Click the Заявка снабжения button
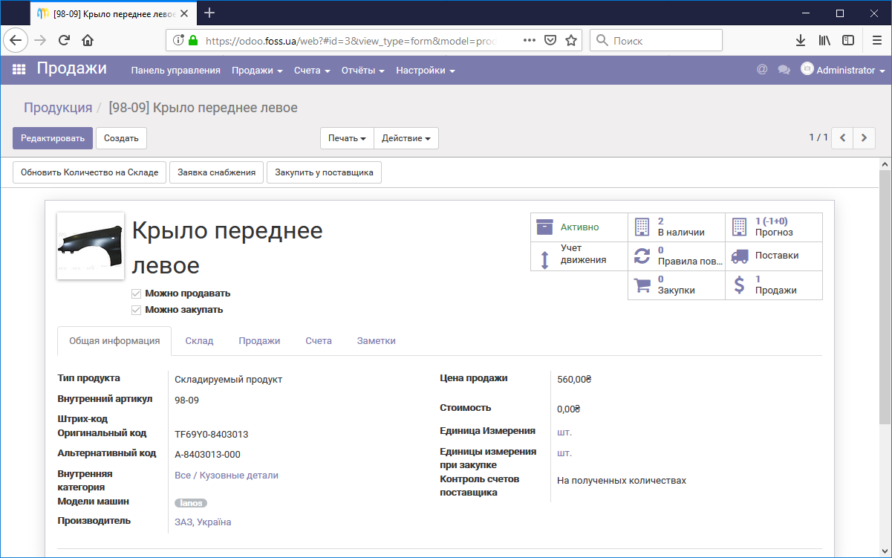This screenshot has height=558, width=892. (x=217, y=172)
